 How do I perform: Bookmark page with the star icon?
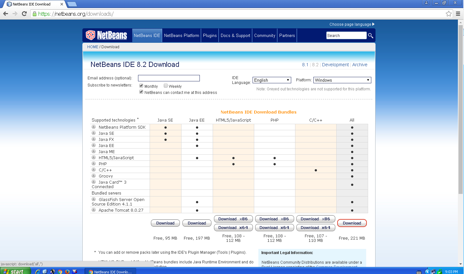[x=449, y=14]
